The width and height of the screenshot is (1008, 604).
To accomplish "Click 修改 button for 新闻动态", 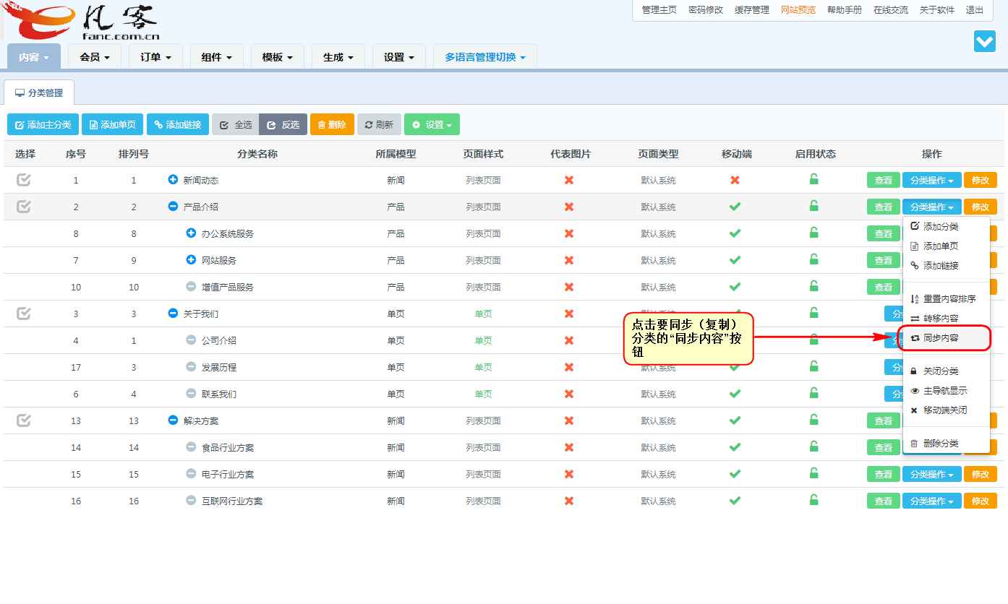I will [x=981, y=180].
